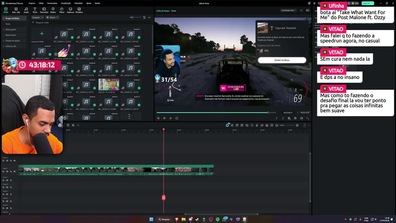This screenshot has height=223, width=396.
Task: Expand the Presets de edição tree item
Action: tap(4, 41)
